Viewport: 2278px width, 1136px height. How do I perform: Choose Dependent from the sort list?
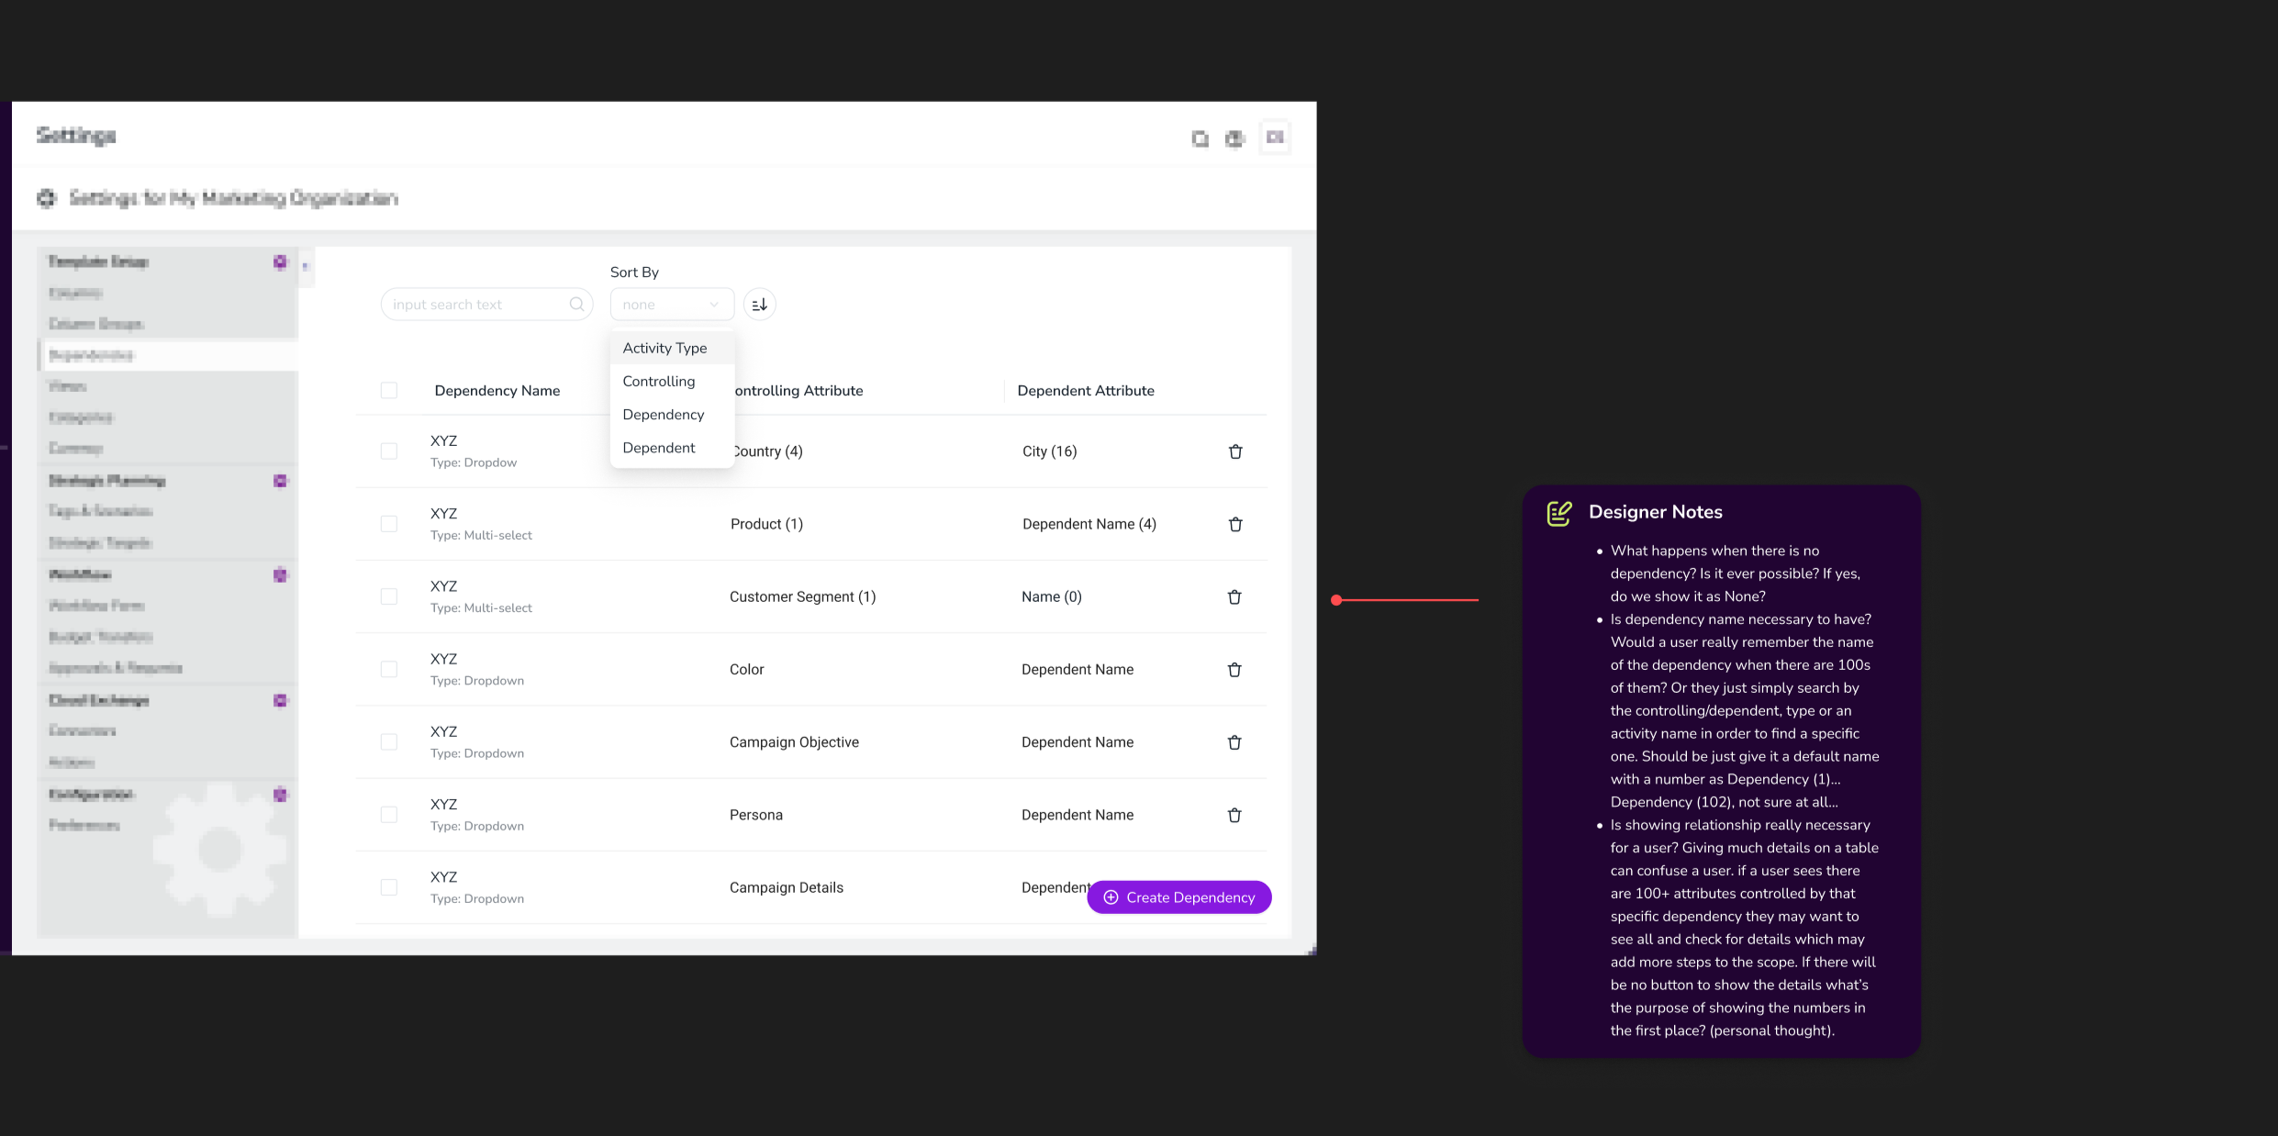click(x=658, y=448)
